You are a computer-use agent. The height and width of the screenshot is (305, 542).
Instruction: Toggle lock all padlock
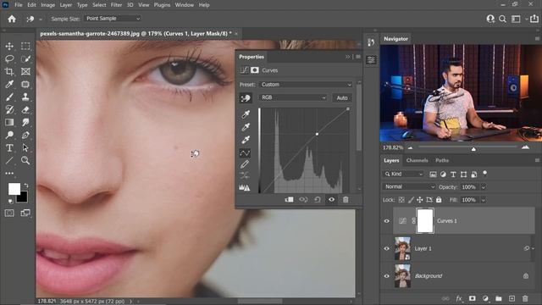439,200
